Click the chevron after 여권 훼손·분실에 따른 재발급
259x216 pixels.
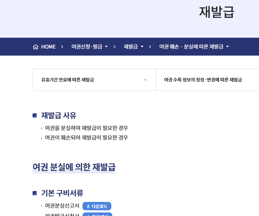point(227,47)
